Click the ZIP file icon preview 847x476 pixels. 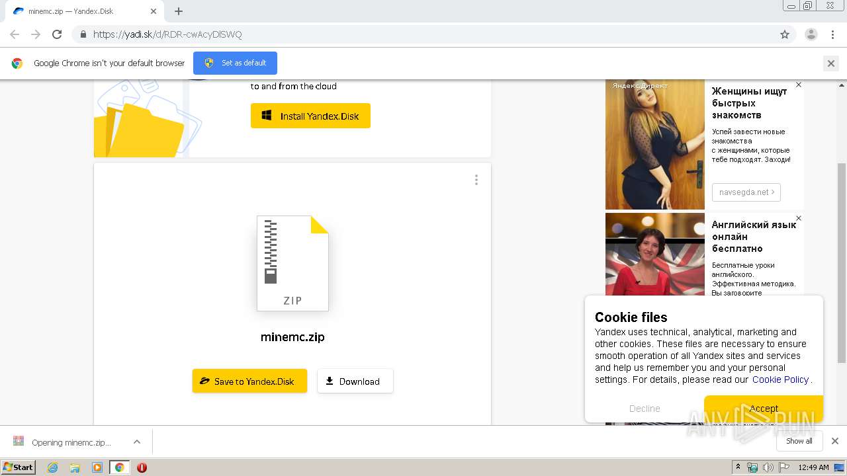[x=292, y=263]
